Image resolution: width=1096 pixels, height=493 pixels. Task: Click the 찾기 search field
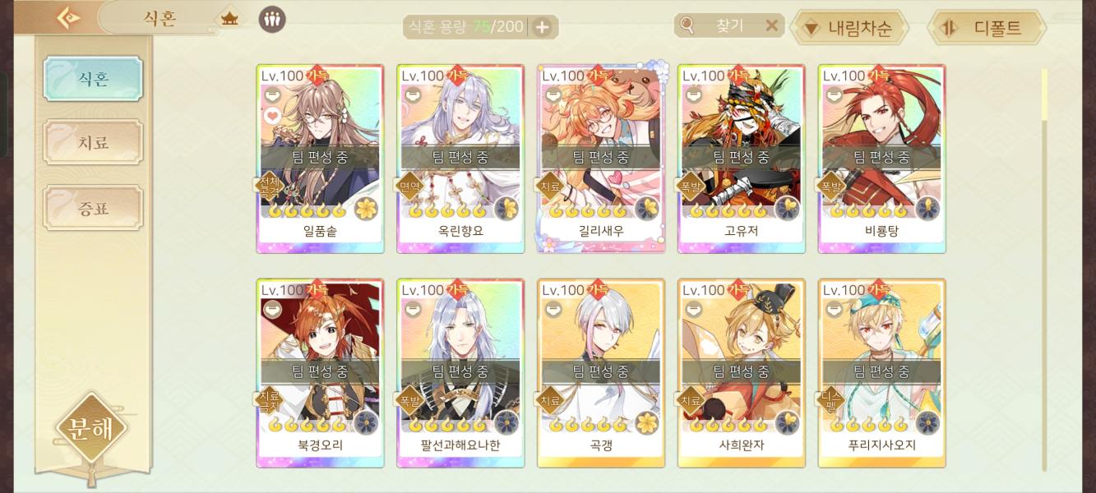728,25
